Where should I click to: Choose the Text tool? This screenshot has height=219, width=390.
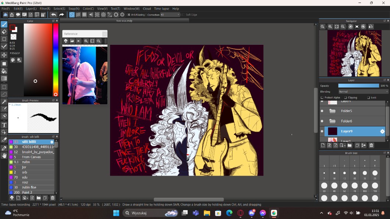tap(4, 125)
